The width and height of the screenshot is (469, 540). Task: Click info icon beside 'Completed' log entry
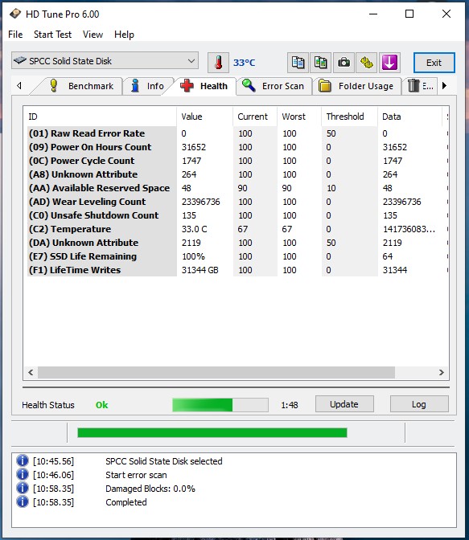[x=23, y=501]
